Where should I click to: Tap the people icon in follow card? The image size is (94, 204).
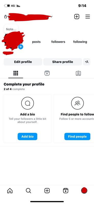point(77,103)
